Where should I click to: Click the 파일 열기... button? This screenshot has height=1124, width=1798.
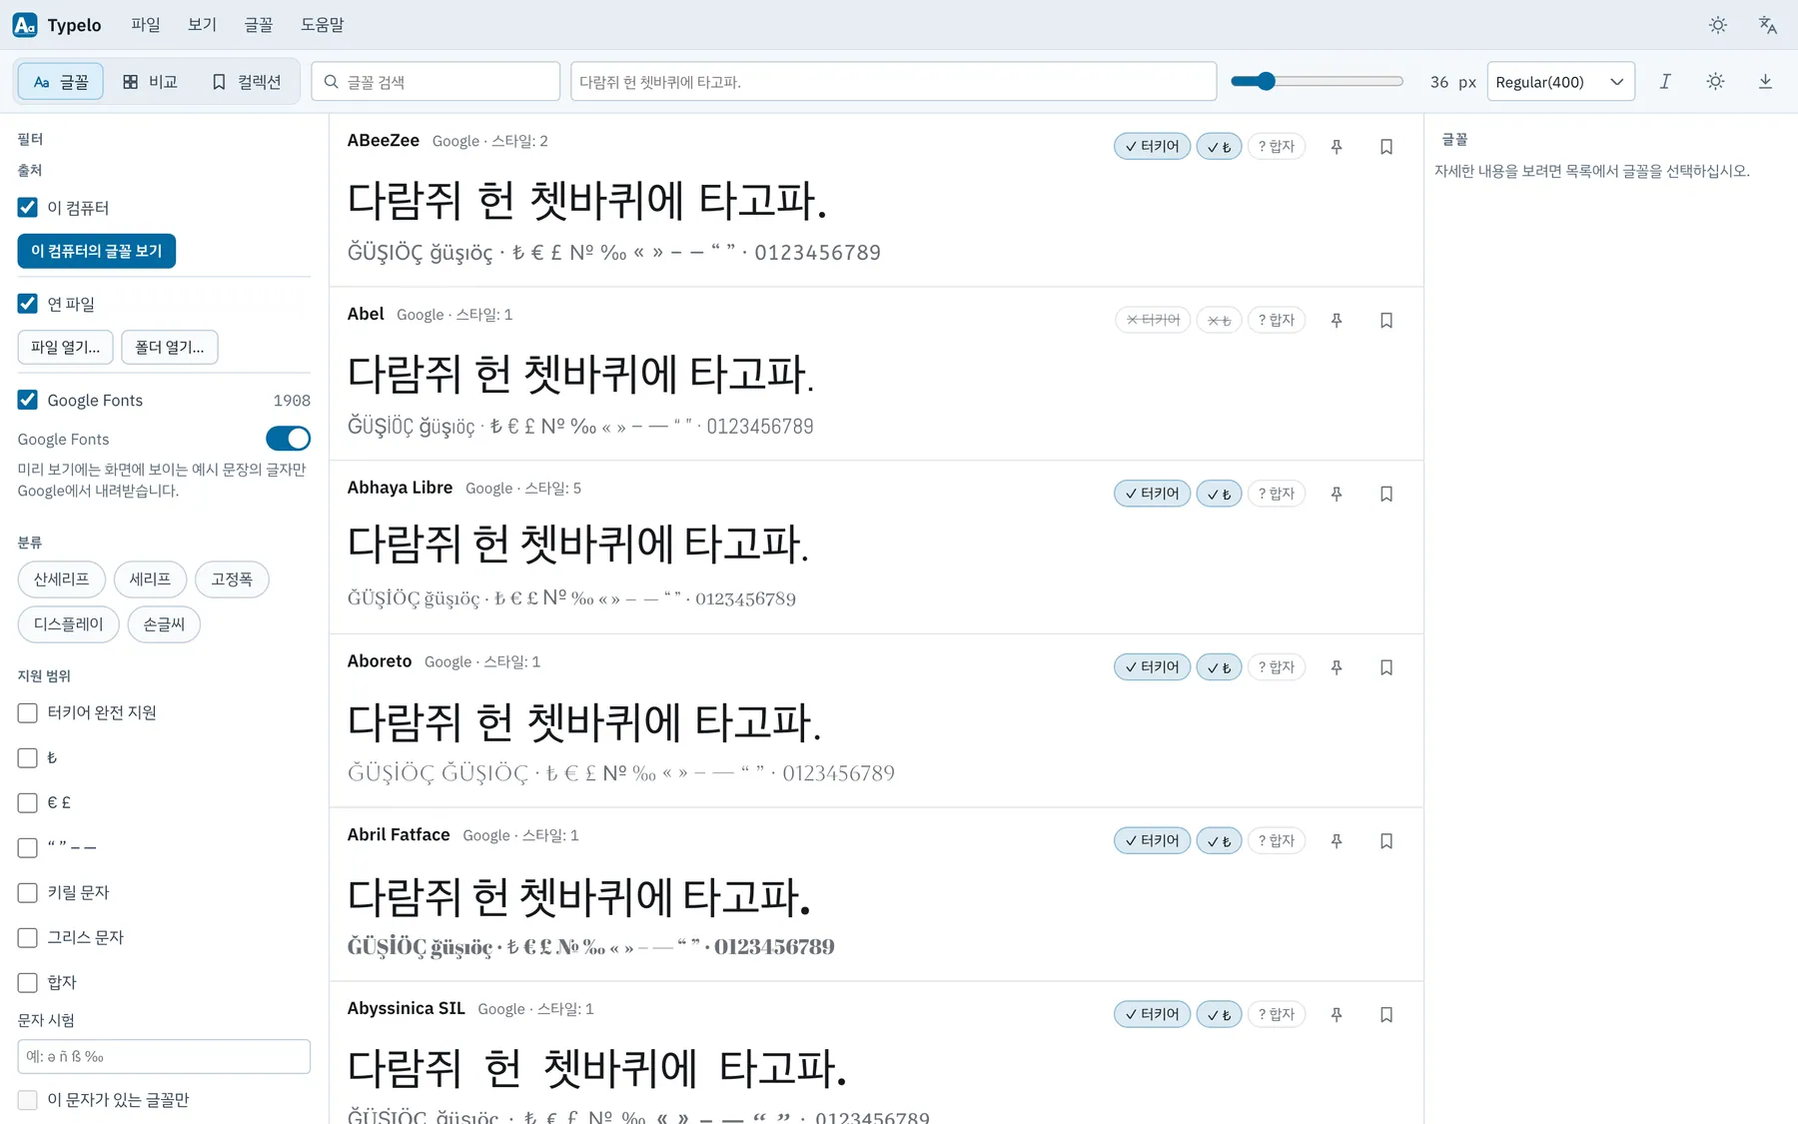(66, 348)
